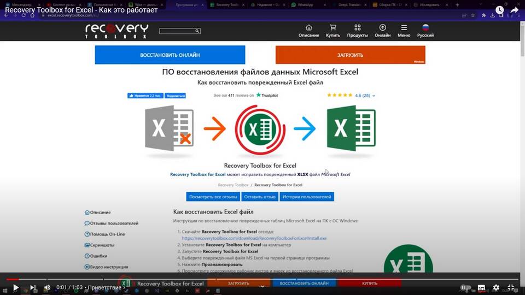
Task: Expand the Продукты menu
Action: point(357,31)
